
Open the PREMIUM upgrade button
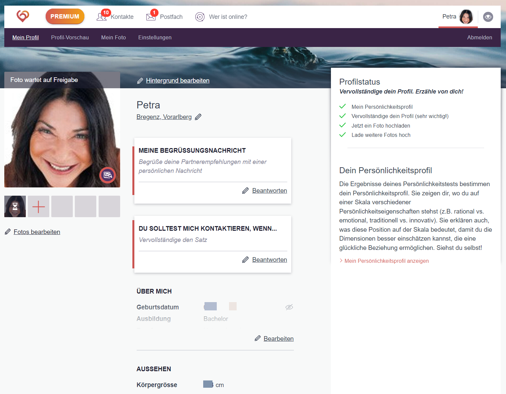pyautogui.click(x=65, y=17)
